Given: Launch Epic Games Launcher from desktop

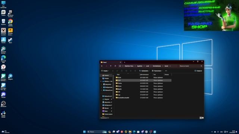Looking at the screenshot, I should pos(10,14).
